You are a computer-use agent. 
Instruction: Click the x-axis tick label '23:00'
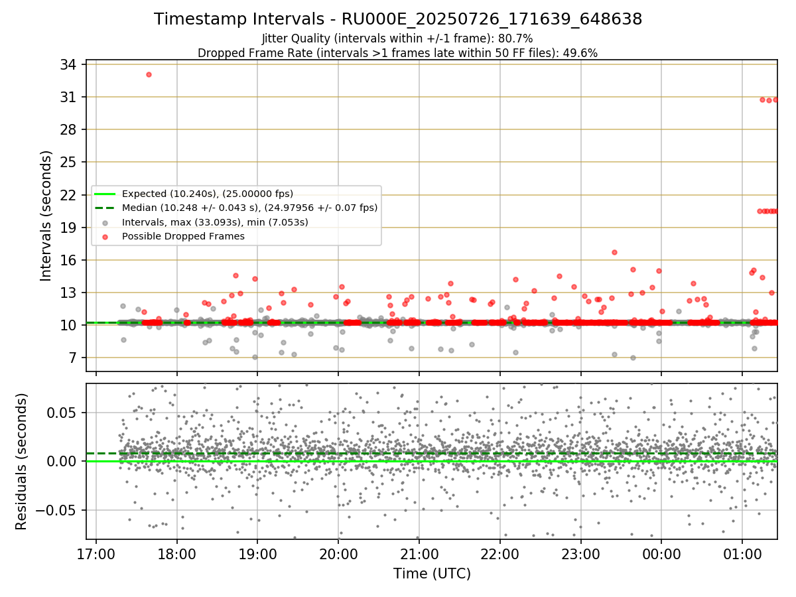(x=580, y=553)
